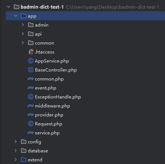165x164 pixels.
Task: Click the extend folder icon
Action: (x=24, y=160)
